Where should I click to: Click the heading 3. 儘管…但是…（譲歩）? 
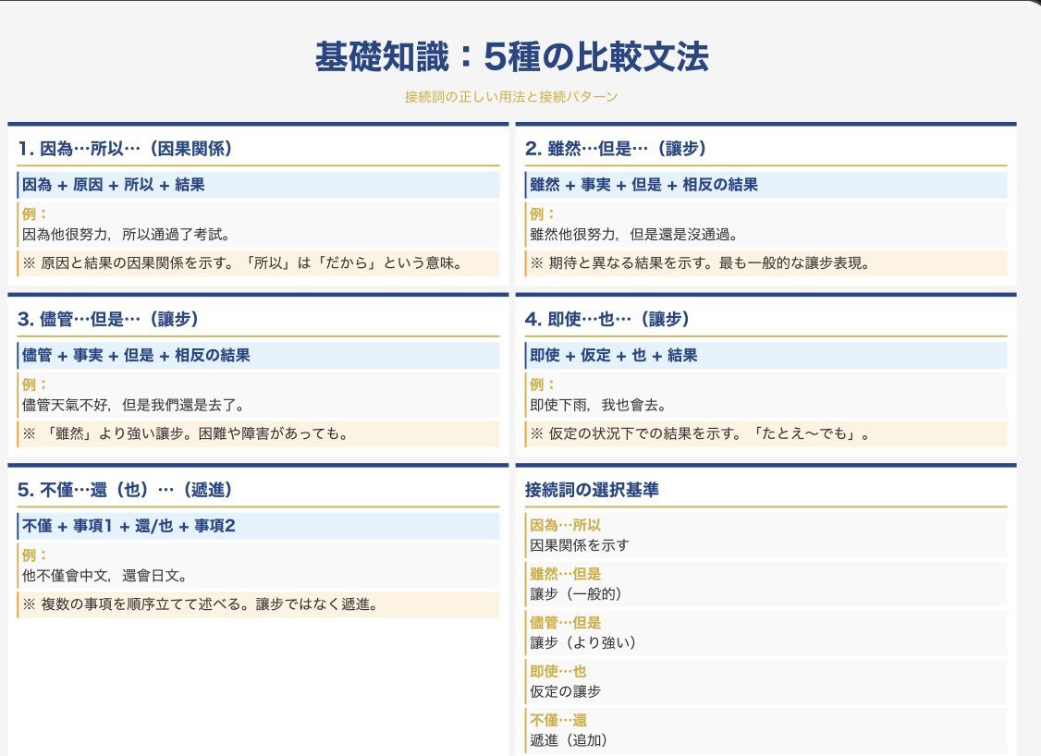(x=108, y=319)
